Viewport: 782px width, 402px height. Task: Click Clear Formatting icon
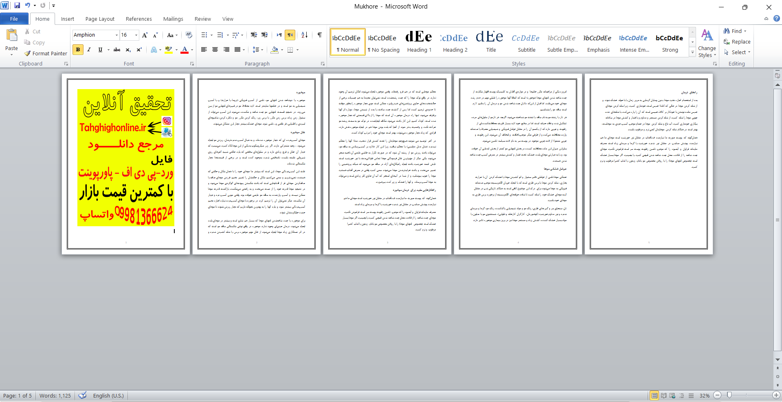189,35
